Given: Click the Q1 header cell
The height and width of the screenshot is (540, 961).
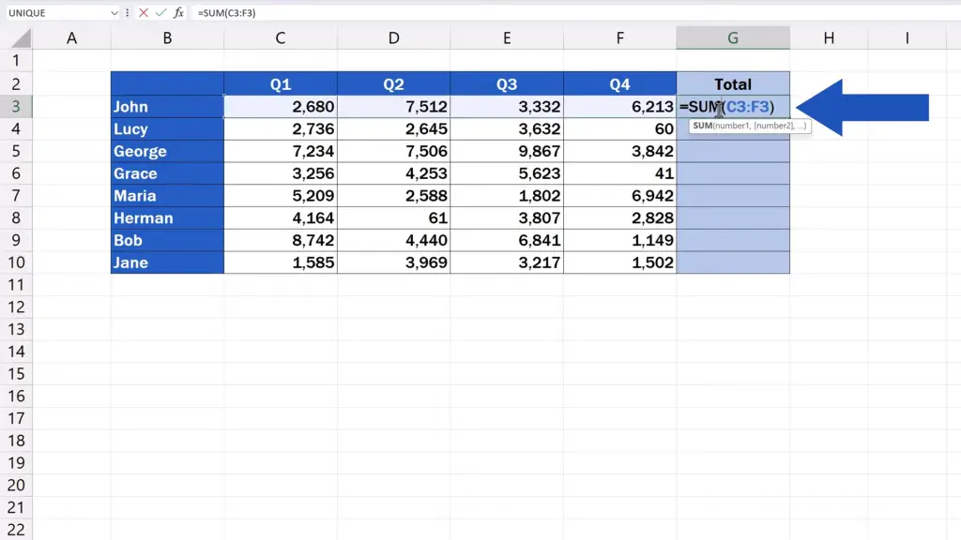Looking at the screenshot, I should click(x=281, y=83).
